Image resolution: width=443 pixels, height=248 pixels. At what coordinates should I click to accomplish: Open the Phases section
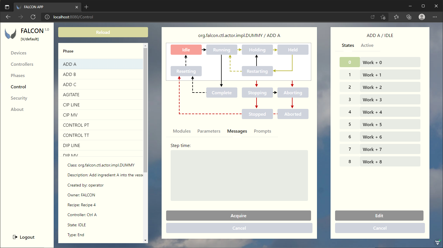[x=18, y=76]
